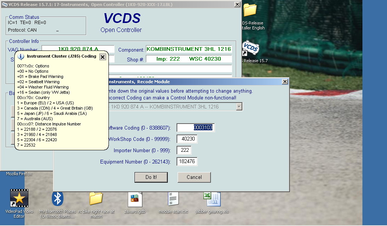Open the zaxaro.gdb file icon
The image size is (387, 226).
[135, 199]
